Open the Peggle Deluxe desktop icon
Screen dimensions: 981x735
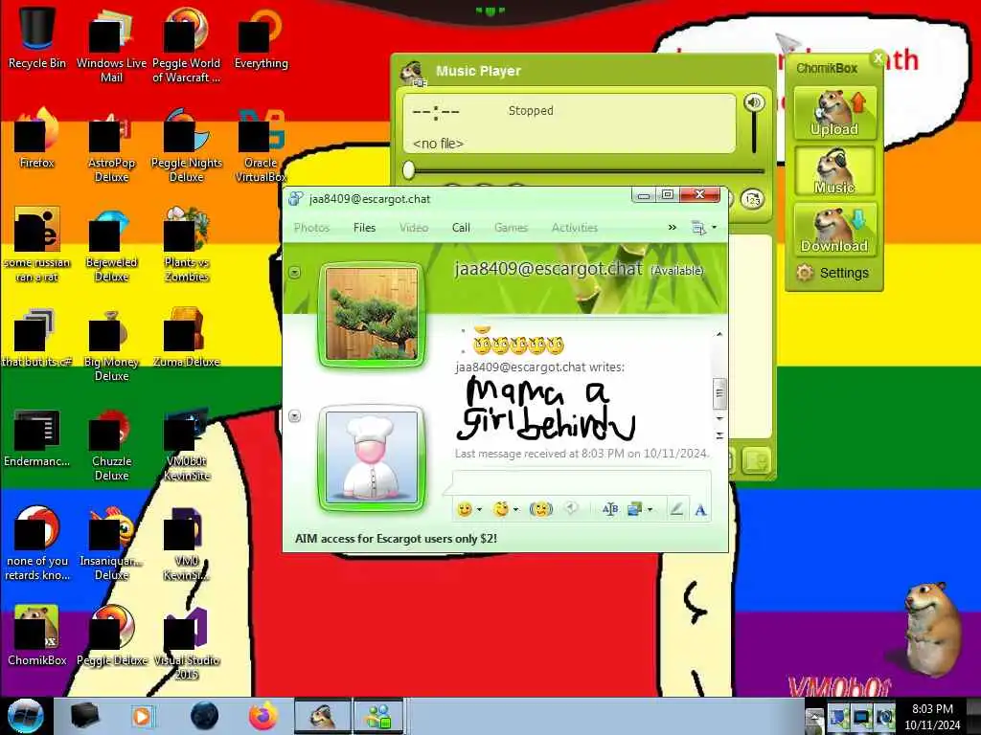[111, 635]
